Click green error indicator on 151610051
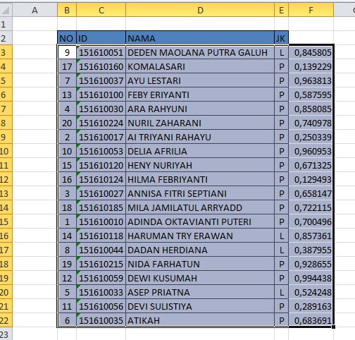The width and height of the screenshot is (355, 340). (78, 47)
